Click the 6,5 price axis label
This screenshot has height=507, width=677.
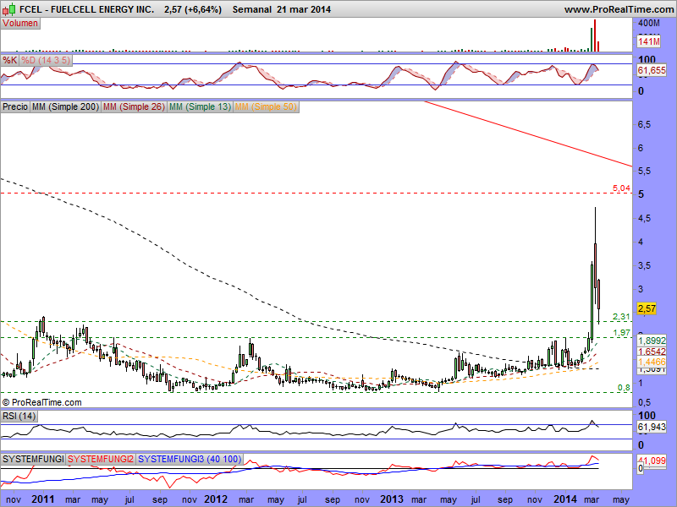(x=644, y=124)
